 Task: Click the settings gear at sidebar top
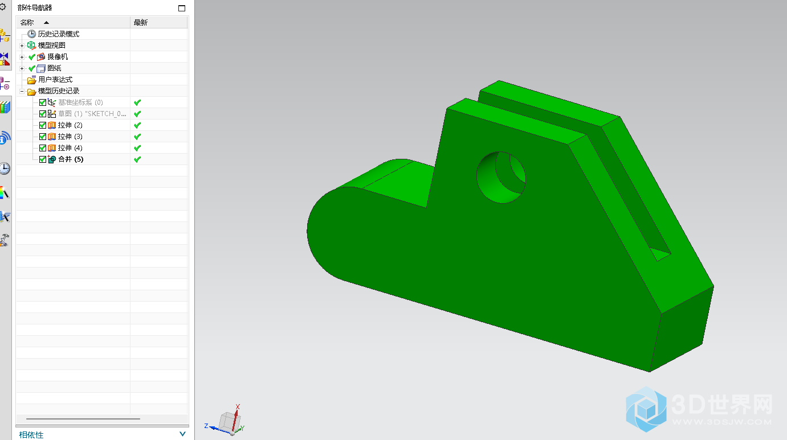coord(3,7)
